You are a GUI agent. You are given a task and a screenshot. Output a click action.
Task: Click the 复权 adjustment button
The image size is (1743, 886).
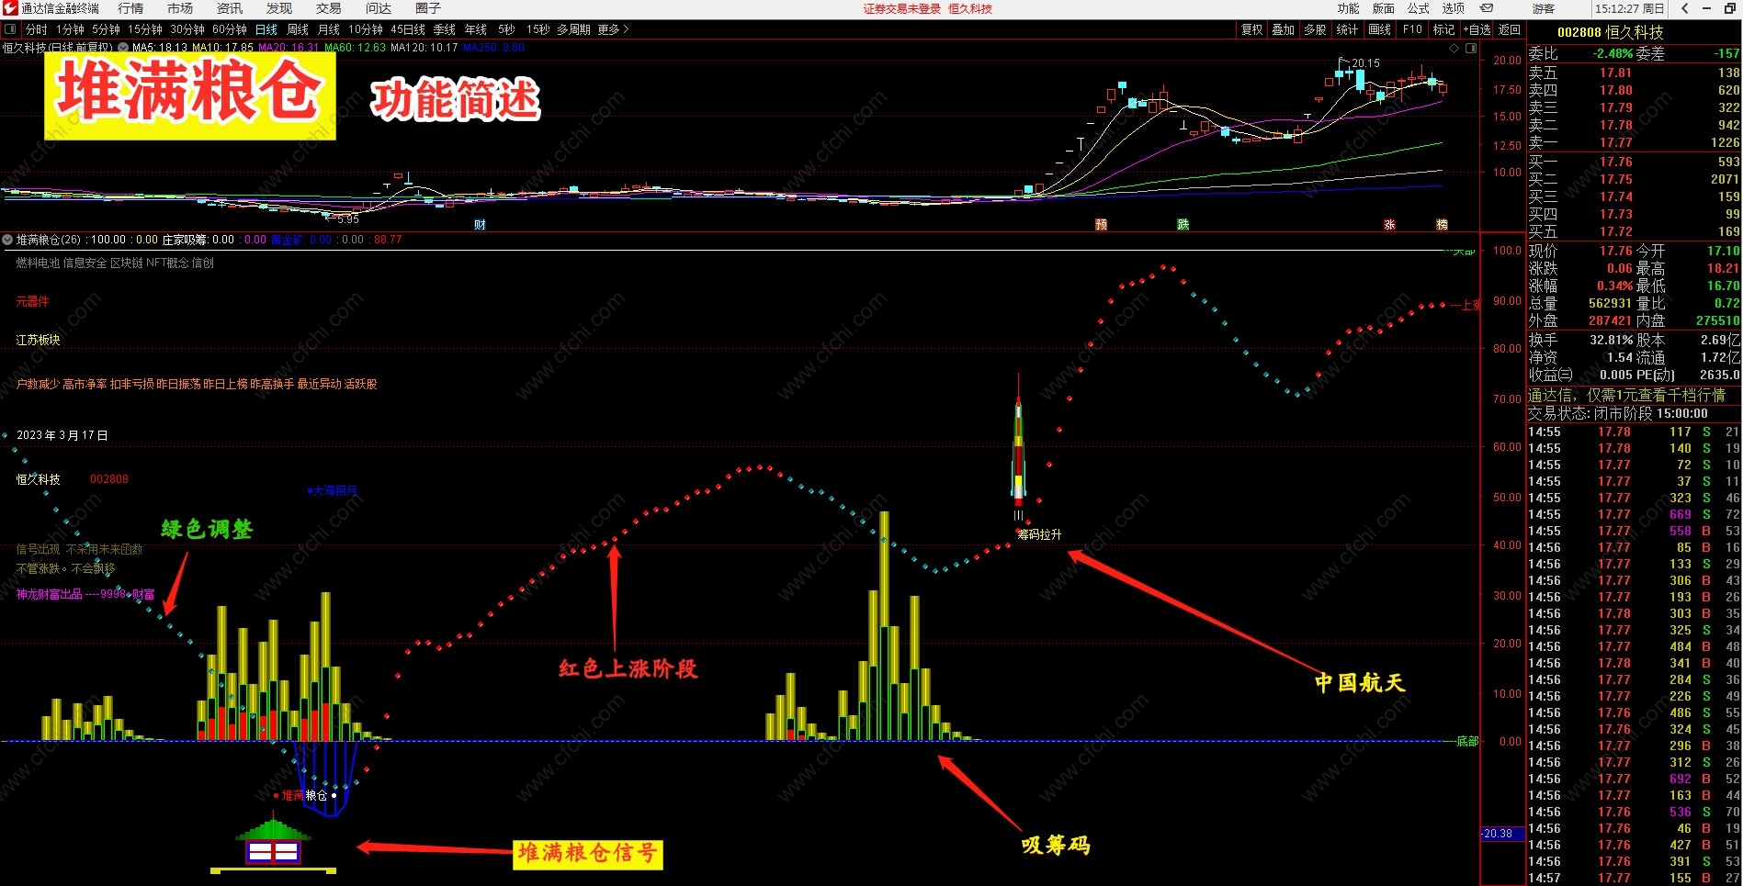point(1252,29)
